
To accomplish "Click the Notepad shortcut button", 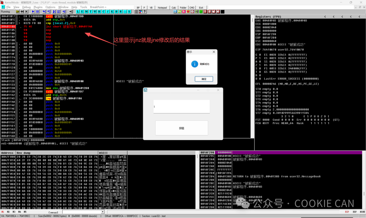I will click(162, 8).
